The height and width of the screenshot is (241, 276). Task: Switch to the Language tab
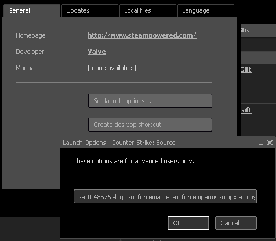click(206, 10)
